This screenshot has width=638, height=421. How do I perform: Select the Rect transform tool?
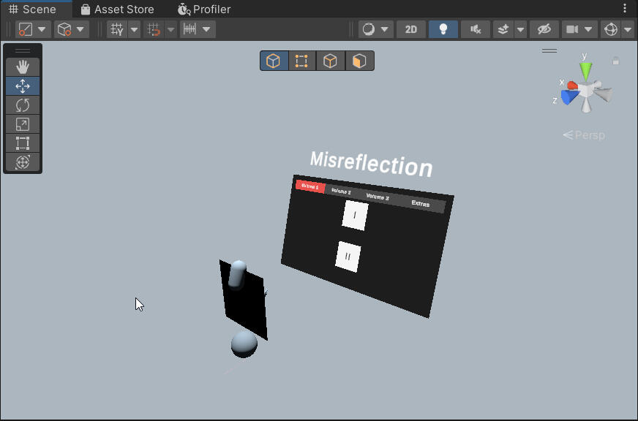(23, 143)
